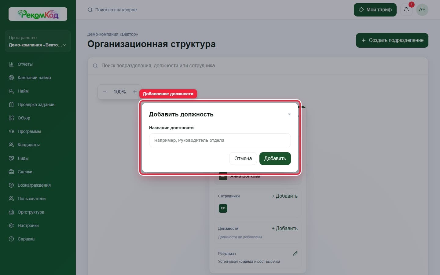Click the 100% zoom level value

[x=119, y=92]
